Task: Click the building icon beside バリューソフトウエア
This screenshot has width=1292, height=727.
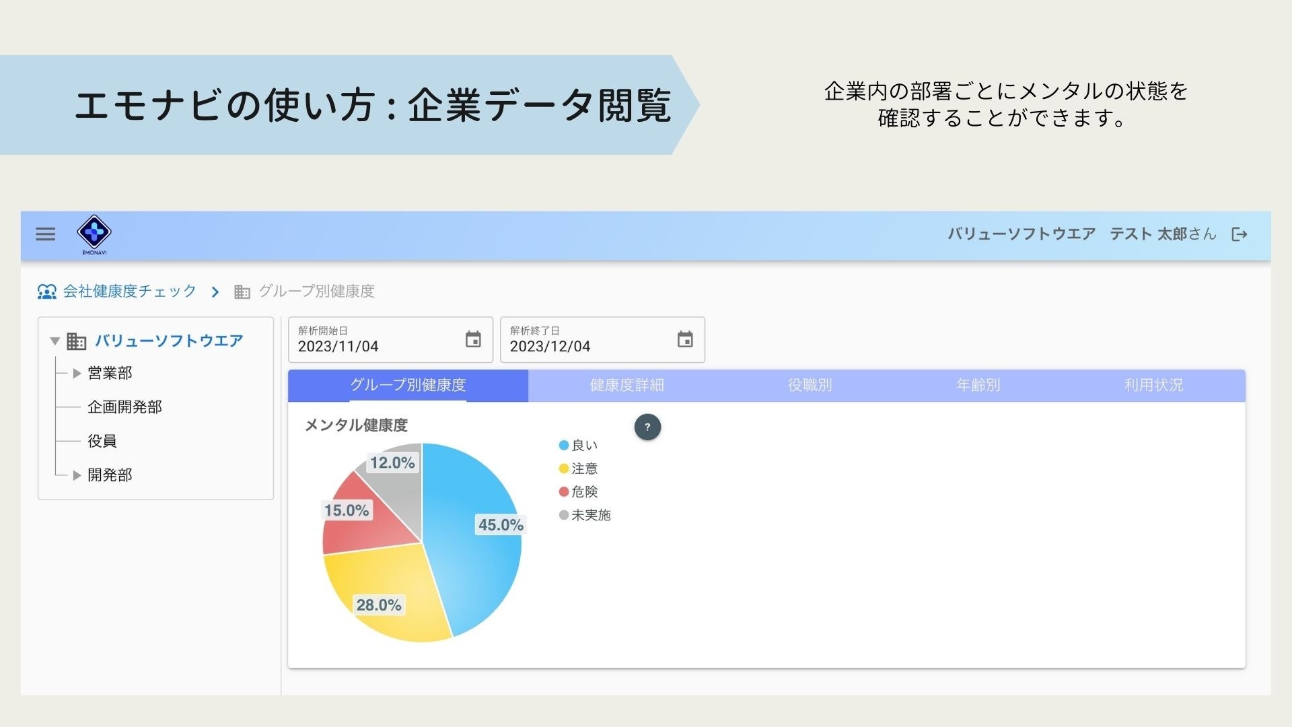Action: 77,341
